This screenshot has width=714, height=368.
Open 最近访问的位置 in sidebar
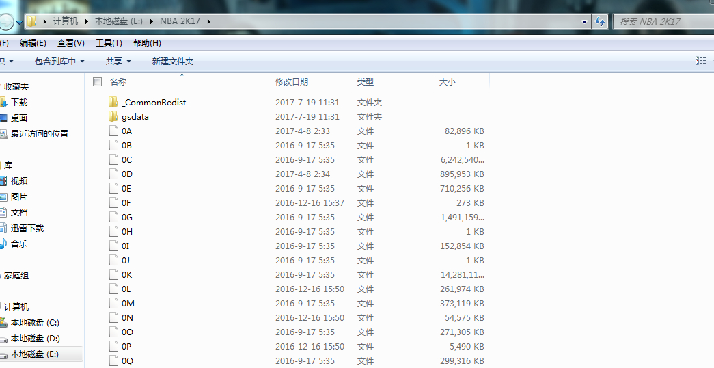point(40,133)
